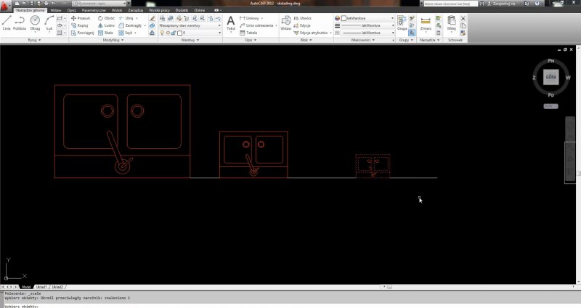Click the Wstaw block insert icon
The image size is (581, 308).
tap(285, 23)
